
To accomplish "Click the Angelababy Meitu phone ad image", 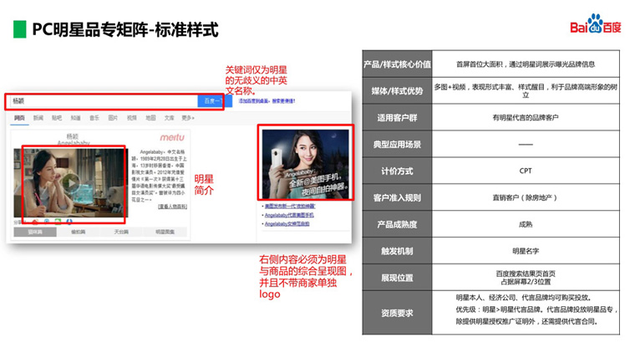I will 305,163.
